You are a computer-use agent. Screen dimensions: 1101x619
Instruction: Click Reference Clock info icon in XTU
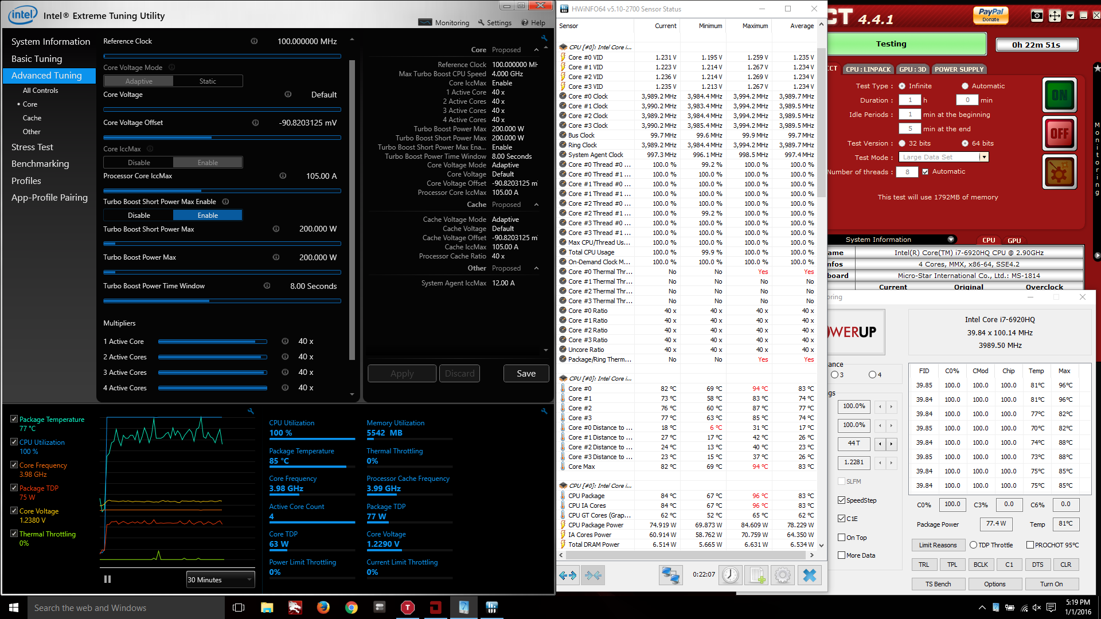[x=254, y=41]
